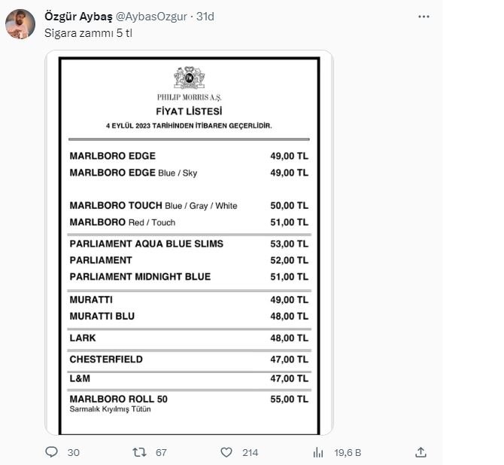Like the tweet with the heart icon
The height and width of the screenshot is (465, 504).
[x=226, y=452]
